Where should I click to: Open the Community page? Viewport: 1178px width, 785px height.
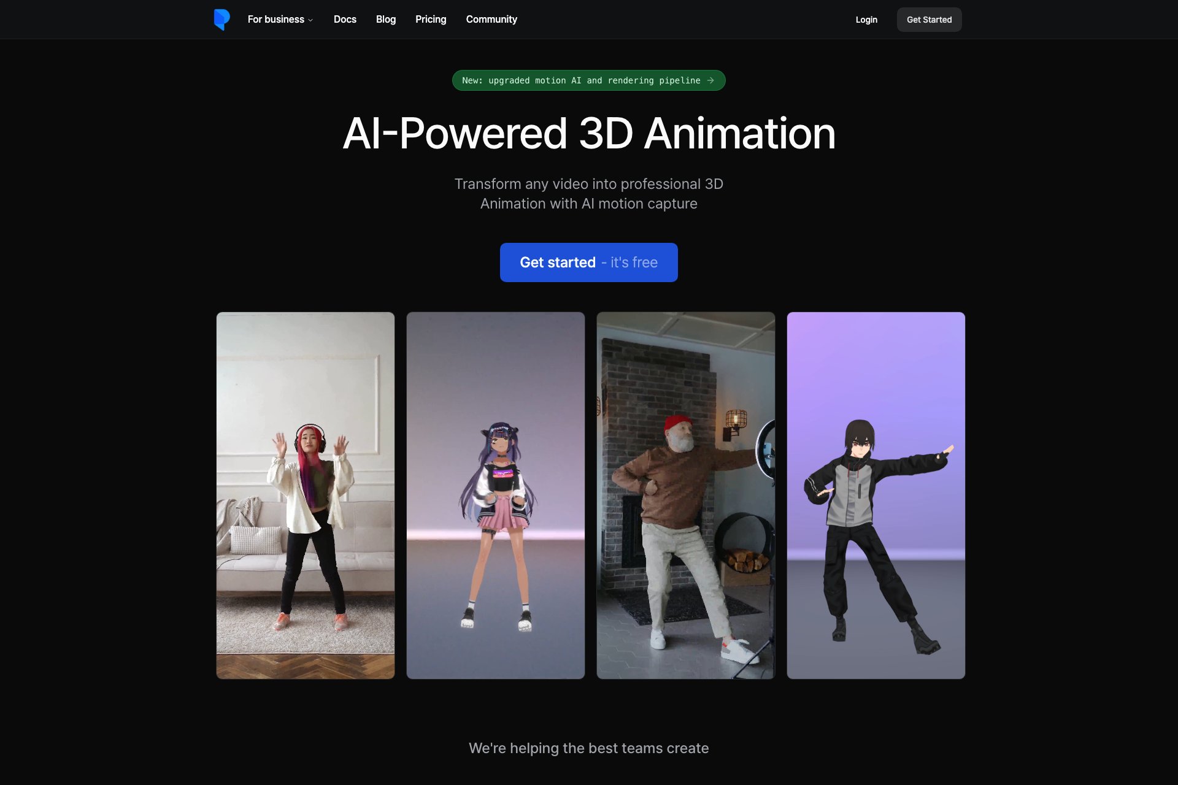491,20
